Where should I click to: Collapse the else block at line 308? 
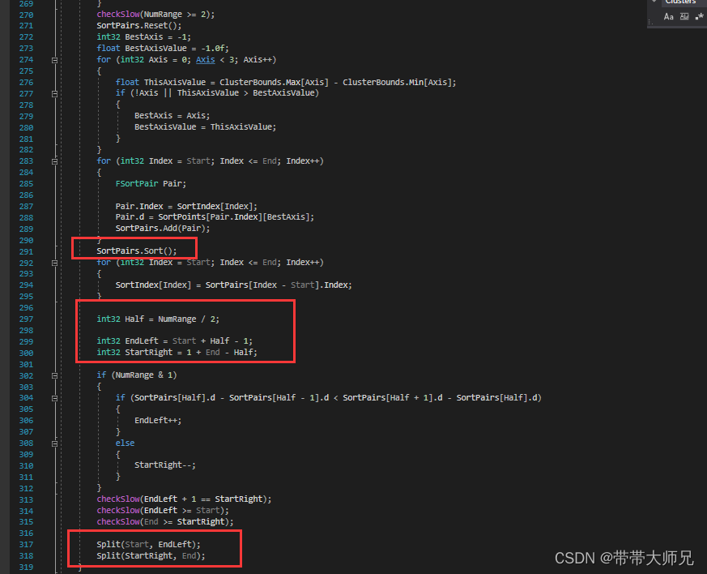(54, 443)
